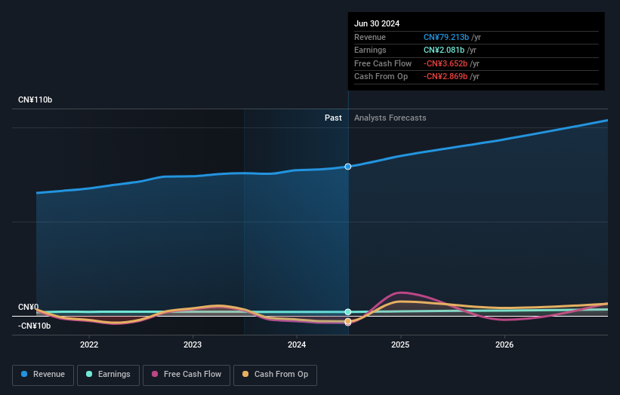Screen dimensions: 620x395
Task: Toggle the Free Cash Flow legend button
Action: [x=187, y=375]
